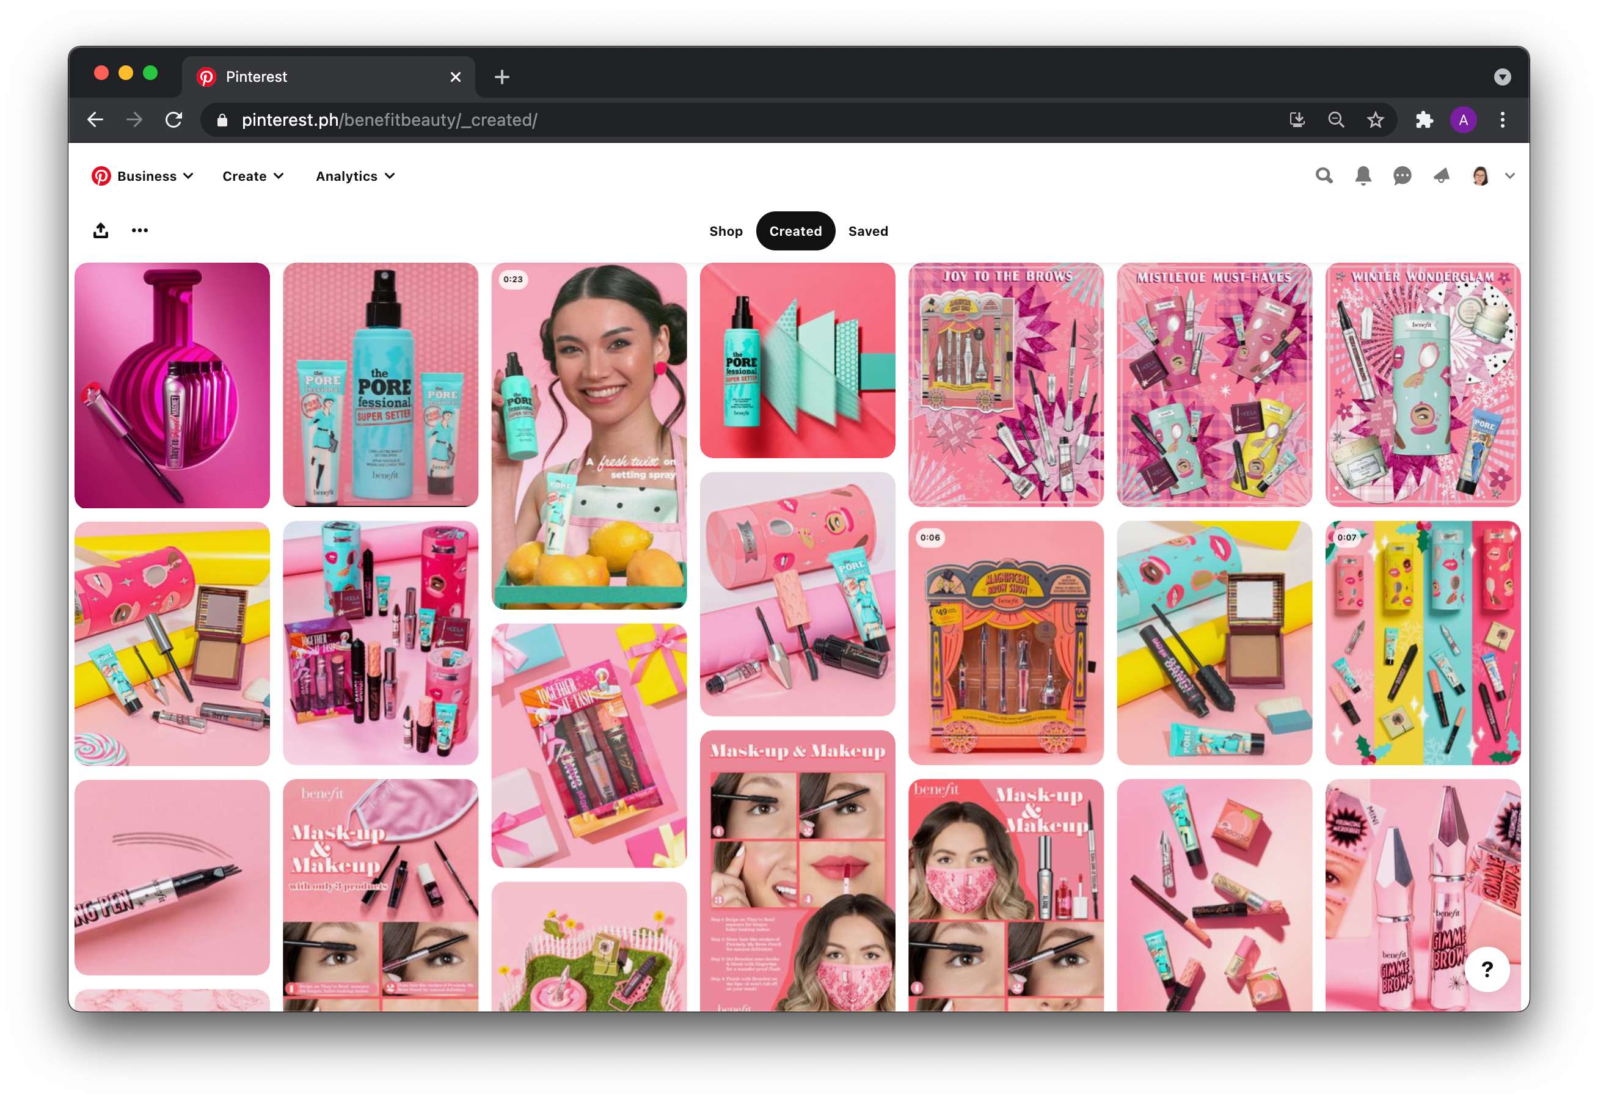Screen dimensions: 1598x1102
Task: Open the three-dot more options menu
Action: (x=139, y=231)
